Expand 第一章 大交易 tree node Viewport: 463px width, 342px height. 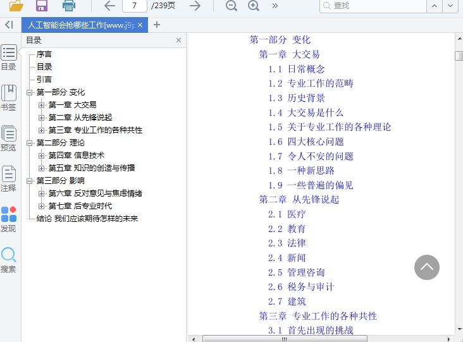(x=41, y=105)
